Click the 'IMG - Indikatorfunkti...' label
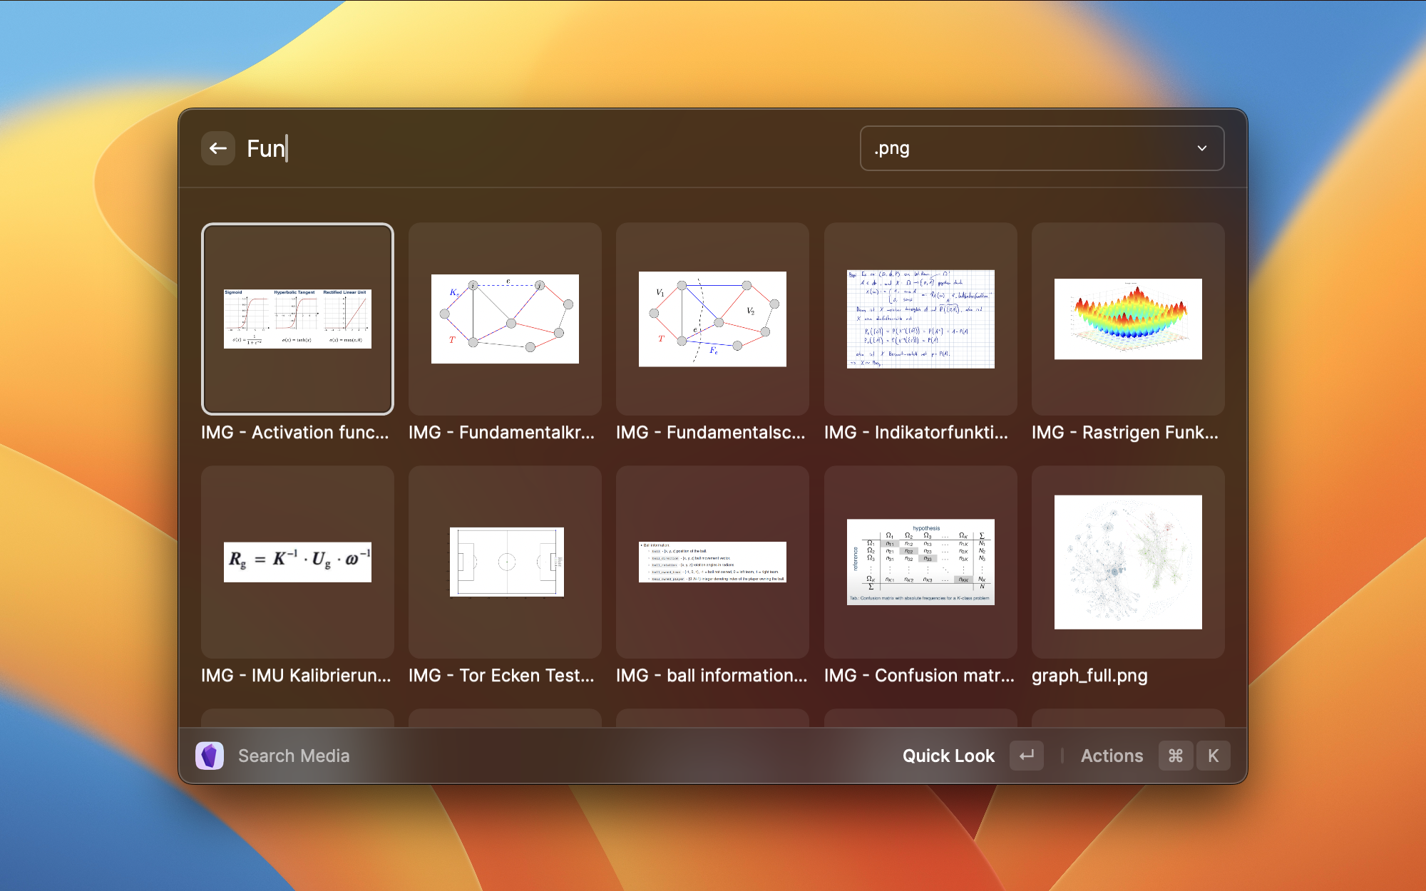 pyautogui.click(x=916, y=433)
